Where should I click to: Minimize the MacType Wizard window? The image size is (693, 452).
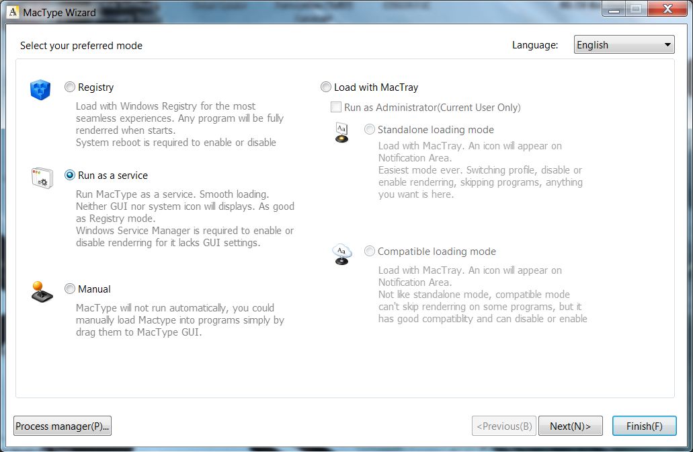614,9
